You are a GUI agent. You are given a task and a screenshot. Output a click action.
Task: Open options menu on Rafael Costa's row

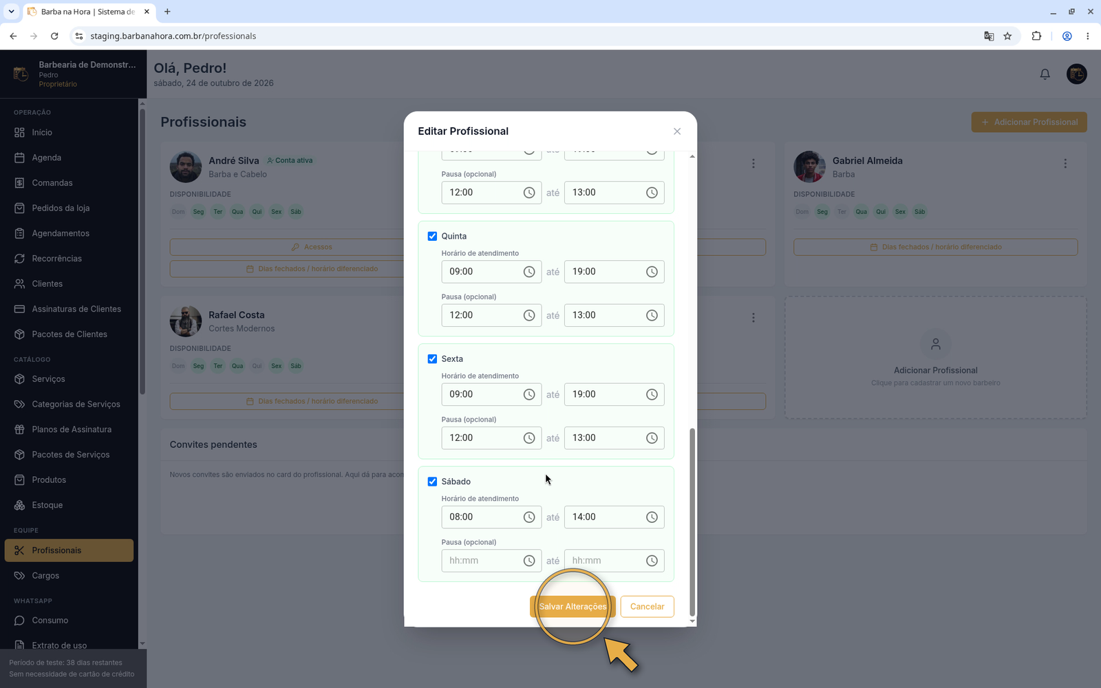[753, 318]
